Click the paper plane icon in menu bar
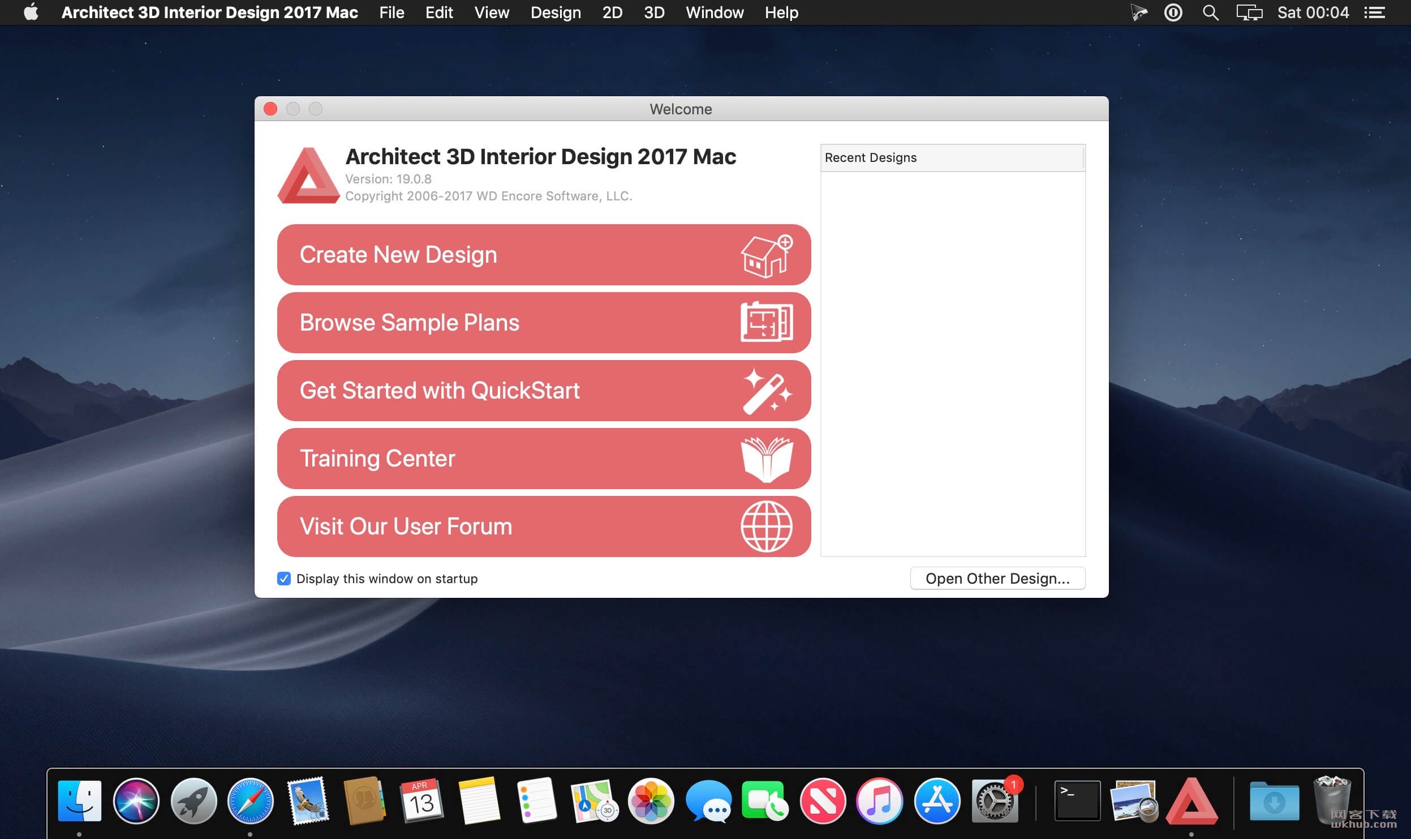1411x839 pixels. (1138, 12)
